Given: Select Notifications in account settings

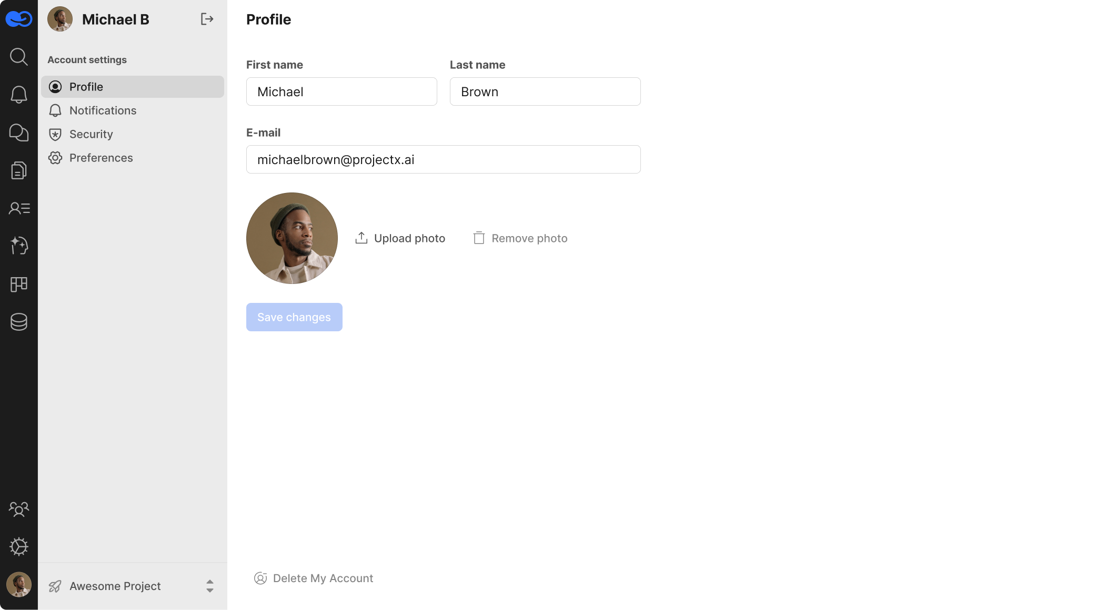Looking at the screenshot, I should (103, 110).
